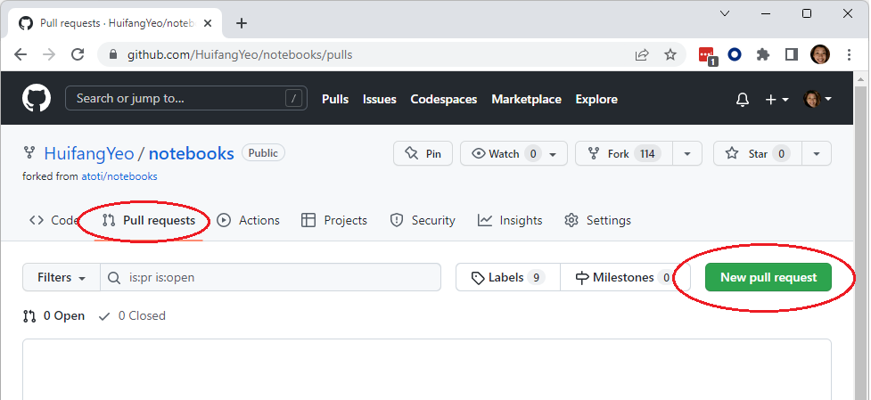Viewport: 871px width, 400px height.
Task: Open Codespaces in the top navigation
Action: pyautogui.click(x=444, y=99)
